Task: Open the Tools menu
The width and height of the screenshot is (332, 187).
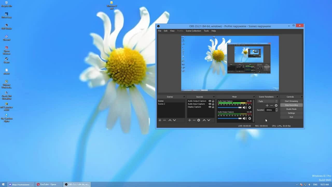Action: [206, 31]
